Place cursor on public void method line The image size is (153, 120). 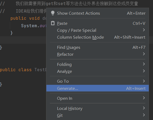click(28, 18)
